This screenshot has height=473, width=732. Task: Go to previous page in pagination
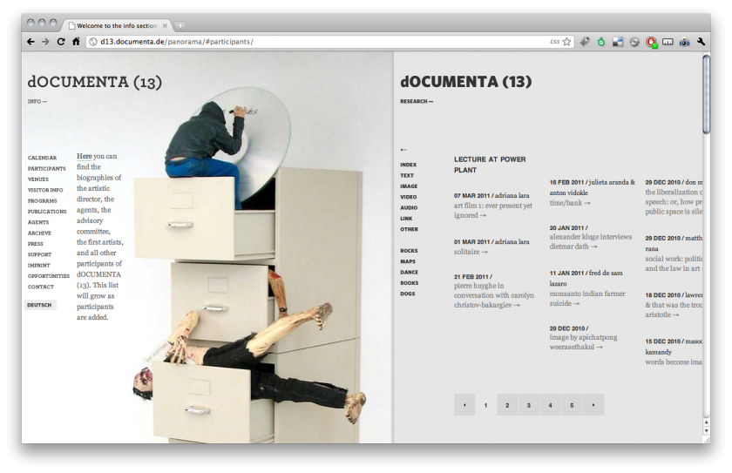tap(464, 405)
